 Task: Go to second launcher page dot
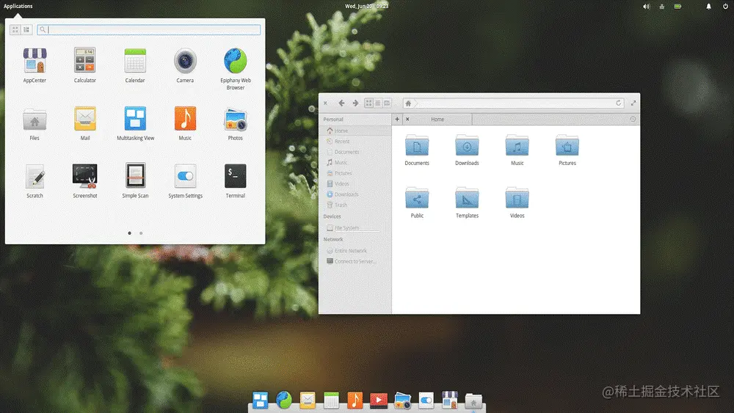pyautogui.click(x=141, y=233)
